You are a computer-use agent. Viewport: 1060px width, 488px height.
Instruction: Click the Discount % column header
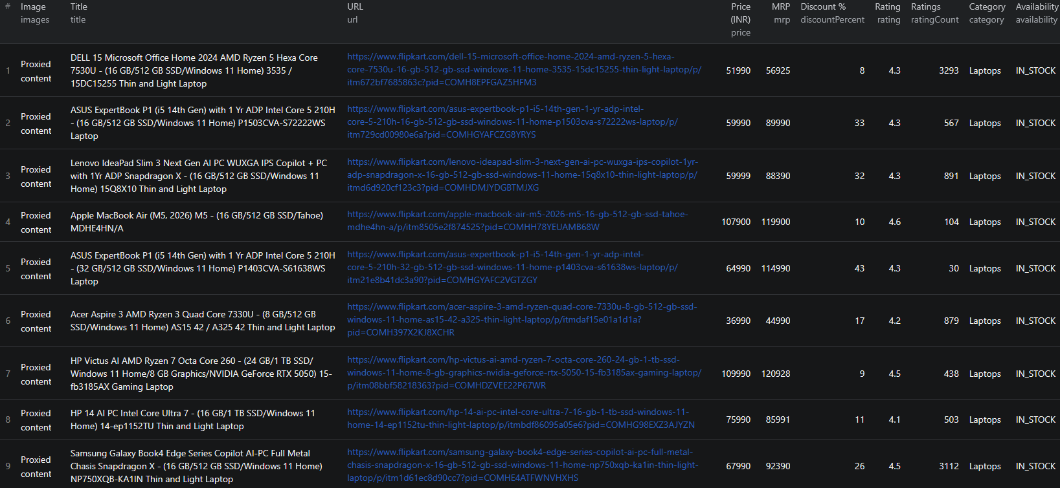click(832, 14)
